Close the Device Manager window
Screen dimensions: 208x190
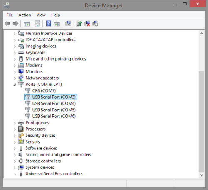[x=198, y=4]
